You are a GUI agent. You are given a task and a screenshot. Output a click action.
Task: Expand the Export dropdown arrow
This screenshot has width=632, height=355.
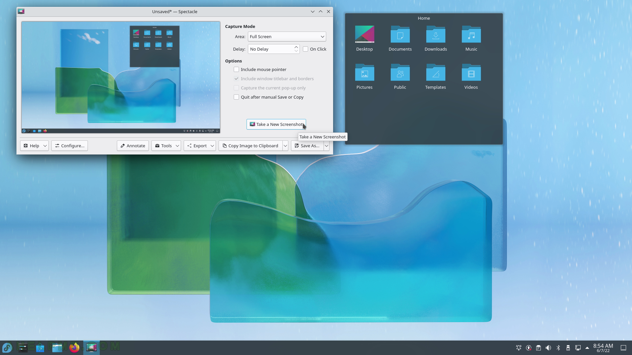(x=213, y=146)
